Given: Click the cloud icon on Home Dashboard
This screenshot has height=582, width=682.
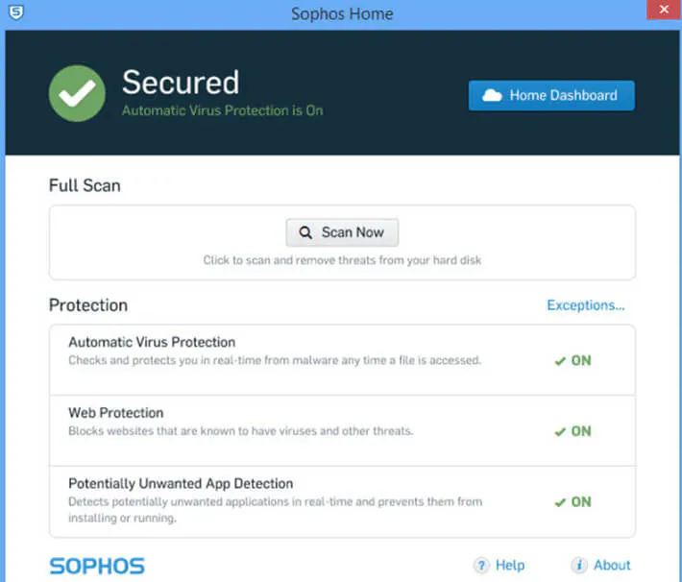Looking at the screenshot, I should [492, 95].
